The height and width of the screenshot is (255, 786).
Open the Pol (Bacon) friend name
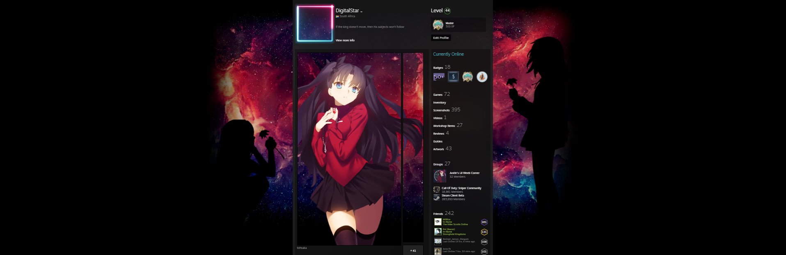click(449, 229)
